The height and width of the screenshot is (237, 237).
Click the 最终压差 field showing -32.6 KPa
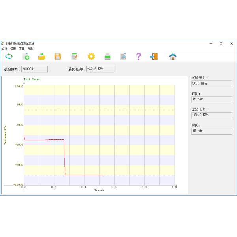coord(100,69)
